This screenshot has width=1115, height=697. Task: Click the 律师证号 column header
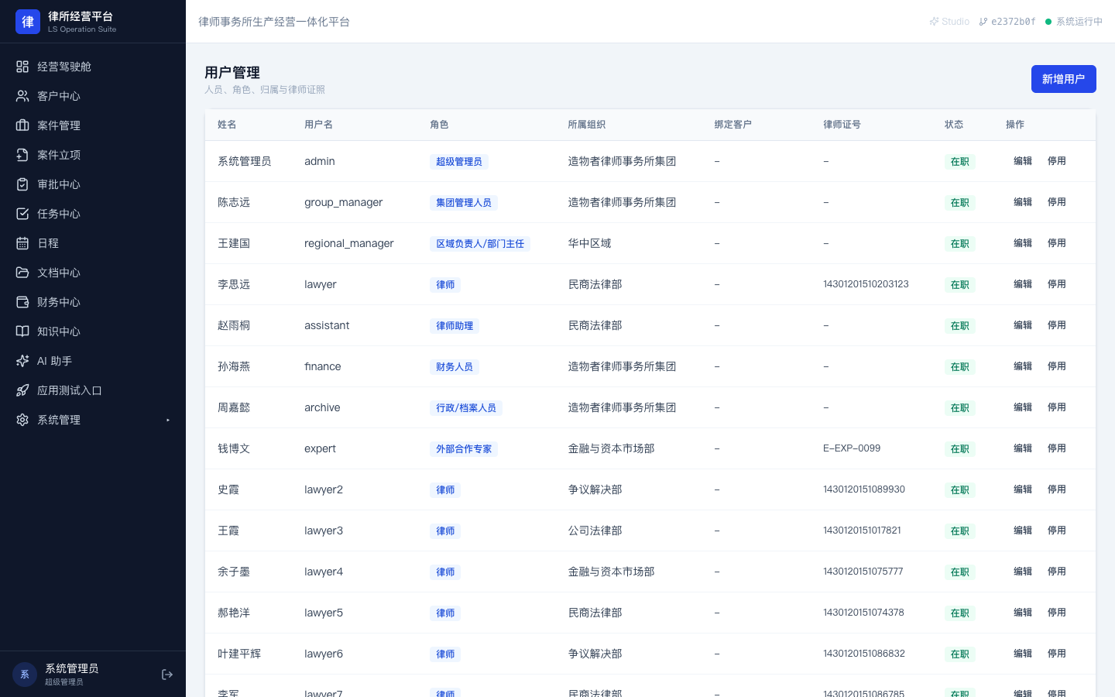pyautogui.click(x=842, y=125)
